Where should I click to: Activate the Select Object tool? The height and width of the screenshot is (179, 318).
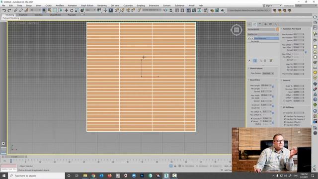click(44, 10)
